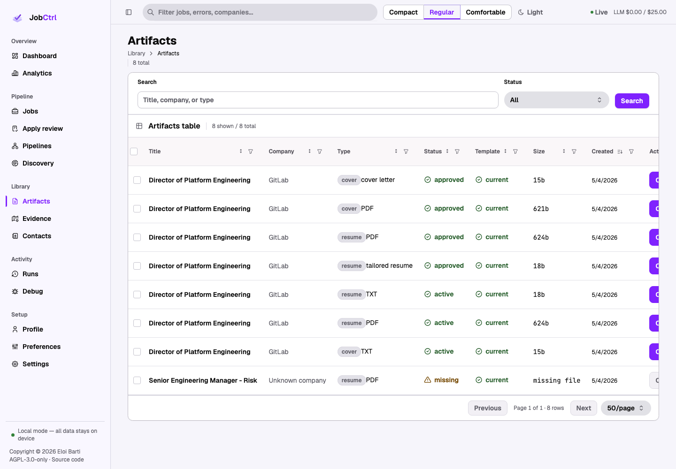Open the 50/page rows dropdown

click(x=626, y=408)
